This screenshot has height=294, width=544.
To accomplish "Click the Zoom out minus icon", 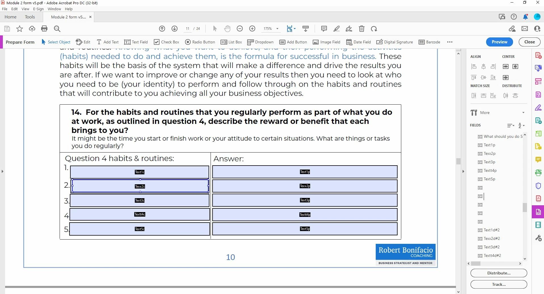I will pyautogui.click(x=240, y=29).
